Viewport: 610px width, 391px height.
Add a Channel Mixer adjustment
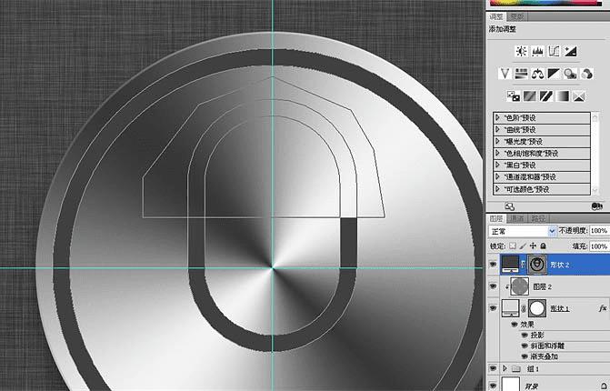586,74
